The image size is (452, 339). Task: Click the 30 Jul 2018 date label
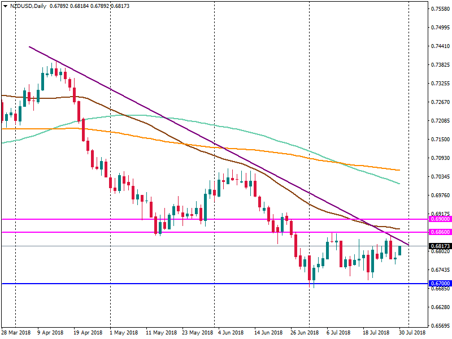coord(408,333)
